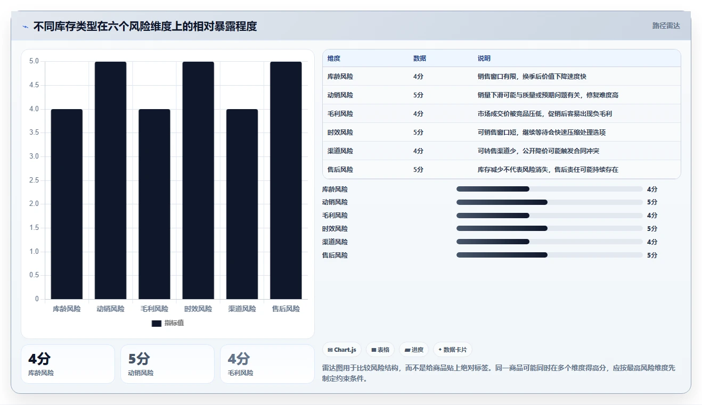Click the 动销风险 table row cell

click(340, 95)
